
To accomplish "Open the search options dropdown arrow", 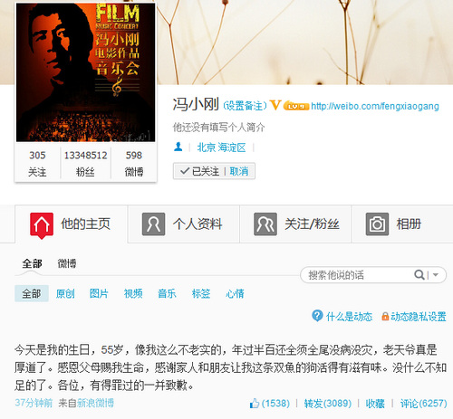I will (436, 275).
